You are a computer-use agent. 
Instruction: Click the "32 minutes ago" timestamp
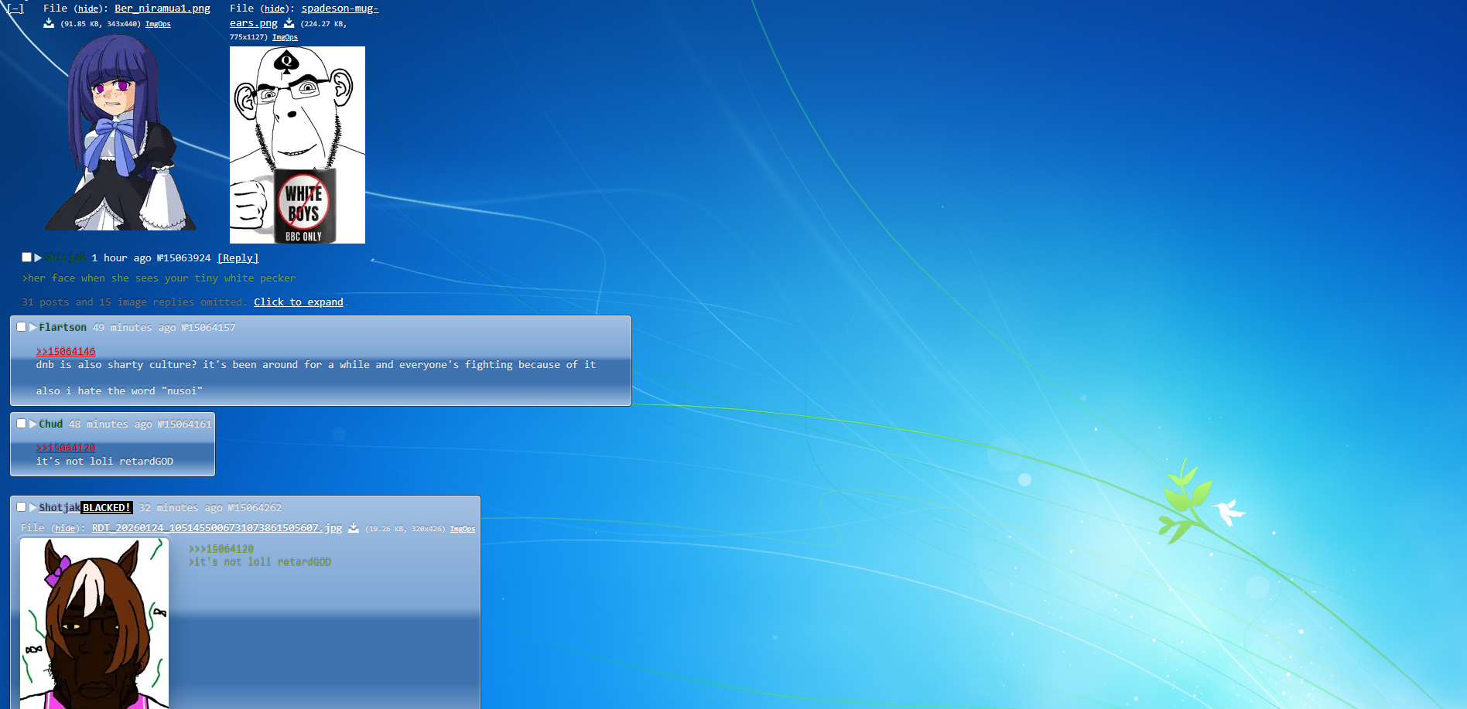(x=180, y=508)
